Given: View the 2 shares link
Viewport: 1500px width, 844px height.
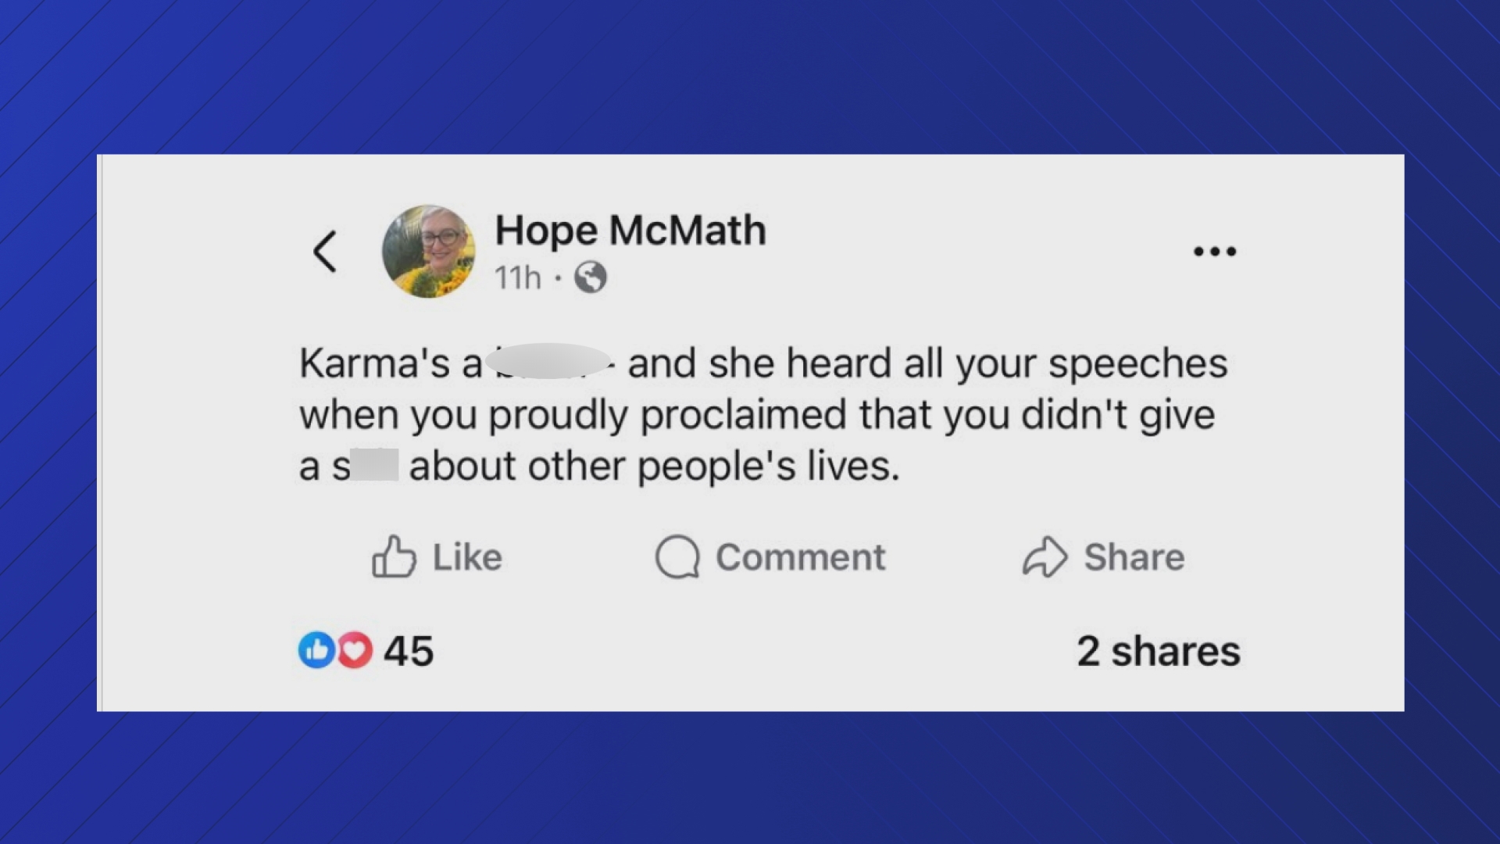Looking at the screenshot, I should click(1159, 649).
